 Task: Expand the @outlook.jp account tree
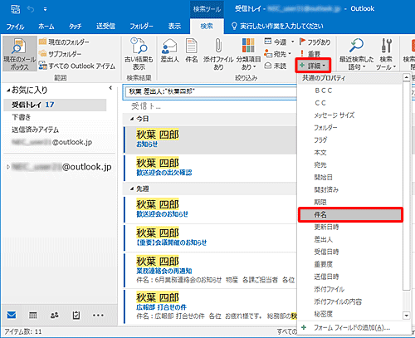[x=8, y=167]
